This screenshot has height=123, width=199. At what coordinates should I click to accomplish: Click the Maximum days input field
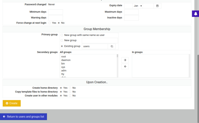pyautogui.click(x=131, y=12)
